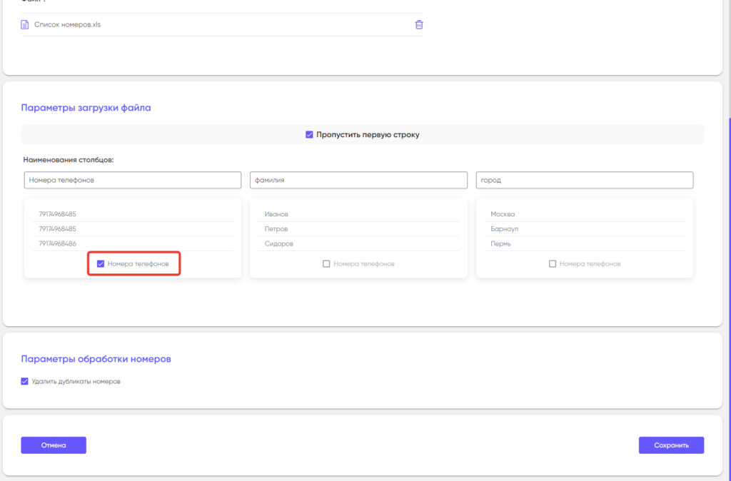
Task: Disable Удалить дубликаты номеров option
Action: pyautogui.click(x=25, y=381)
